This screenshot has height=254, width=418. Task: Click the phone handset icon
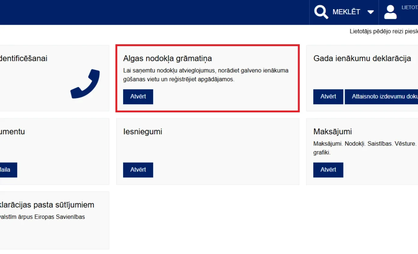click(x=85, y=84)
